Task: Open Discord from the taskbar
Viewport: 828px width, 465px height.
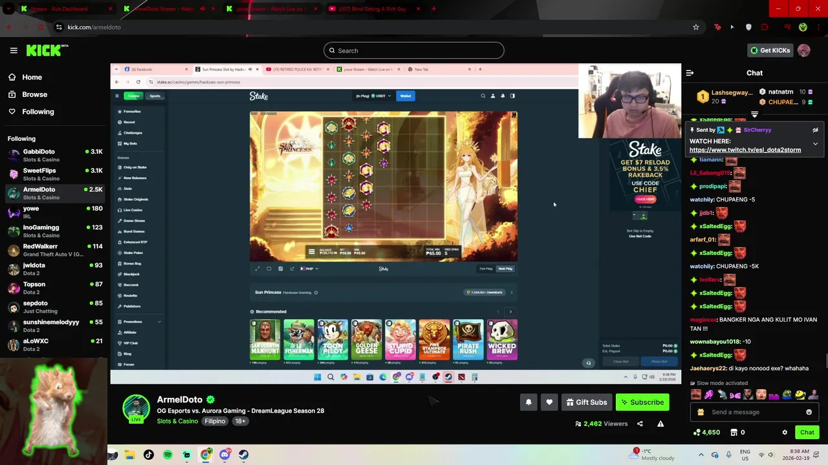Action: (224, 455)
